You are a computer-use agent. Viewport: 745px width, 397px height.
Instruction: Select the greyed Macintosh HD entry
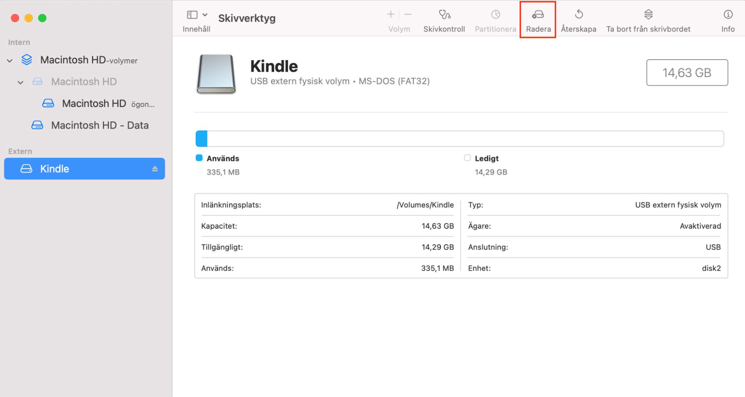click(x=84, y=82)
